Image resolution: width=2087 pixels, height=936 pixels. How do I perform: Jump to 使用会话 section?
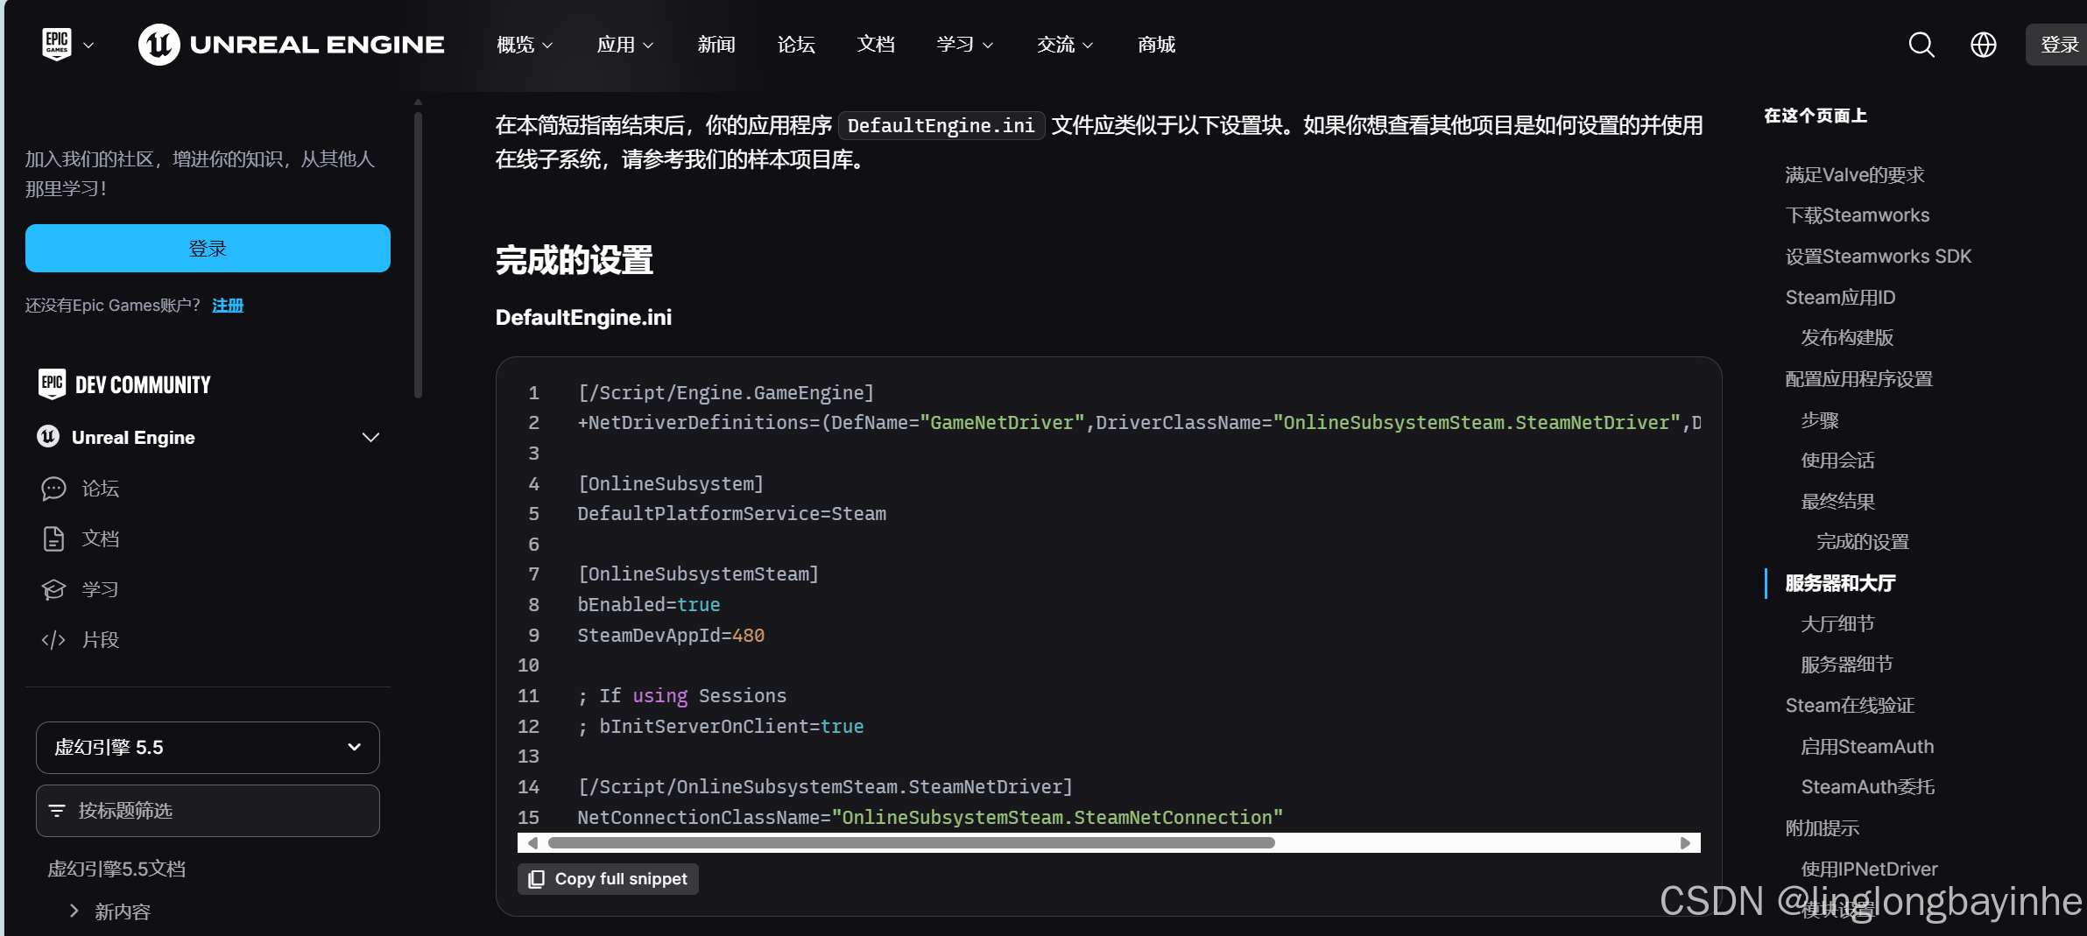(x=1837, y=461)
